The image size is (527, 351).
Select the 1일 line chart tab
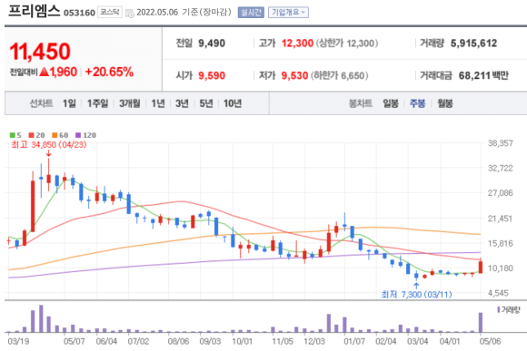coord(69,103)
